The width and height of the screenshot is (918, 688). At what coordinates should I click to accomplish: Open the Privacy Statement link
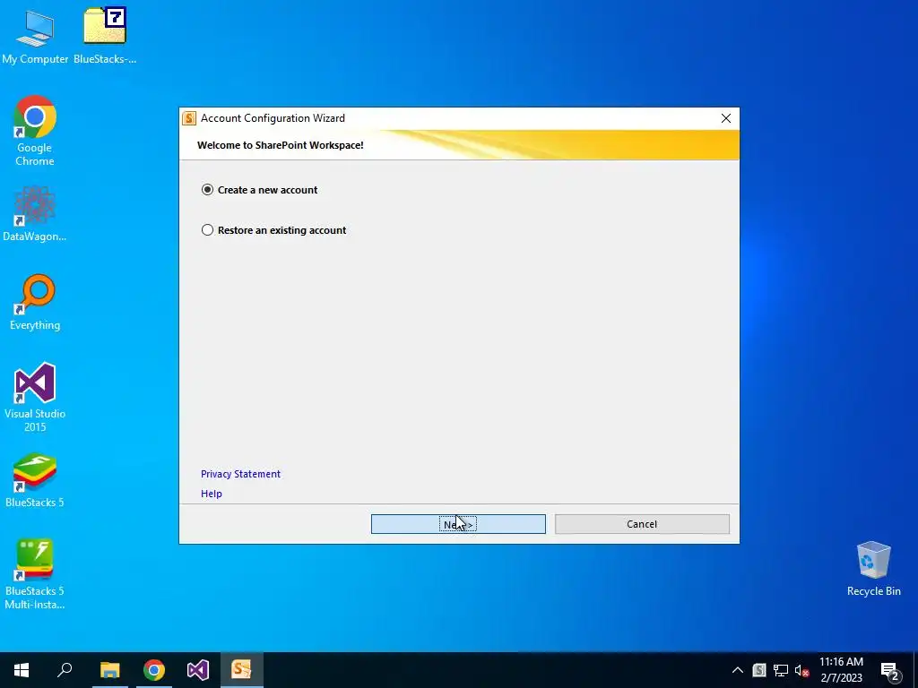(240, 474)
